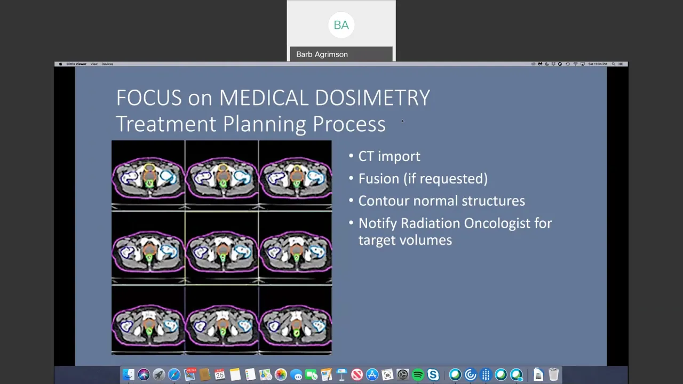Open the Citrix Viewer menu
Screen dimensions: 683x384
tap(76, 64)
